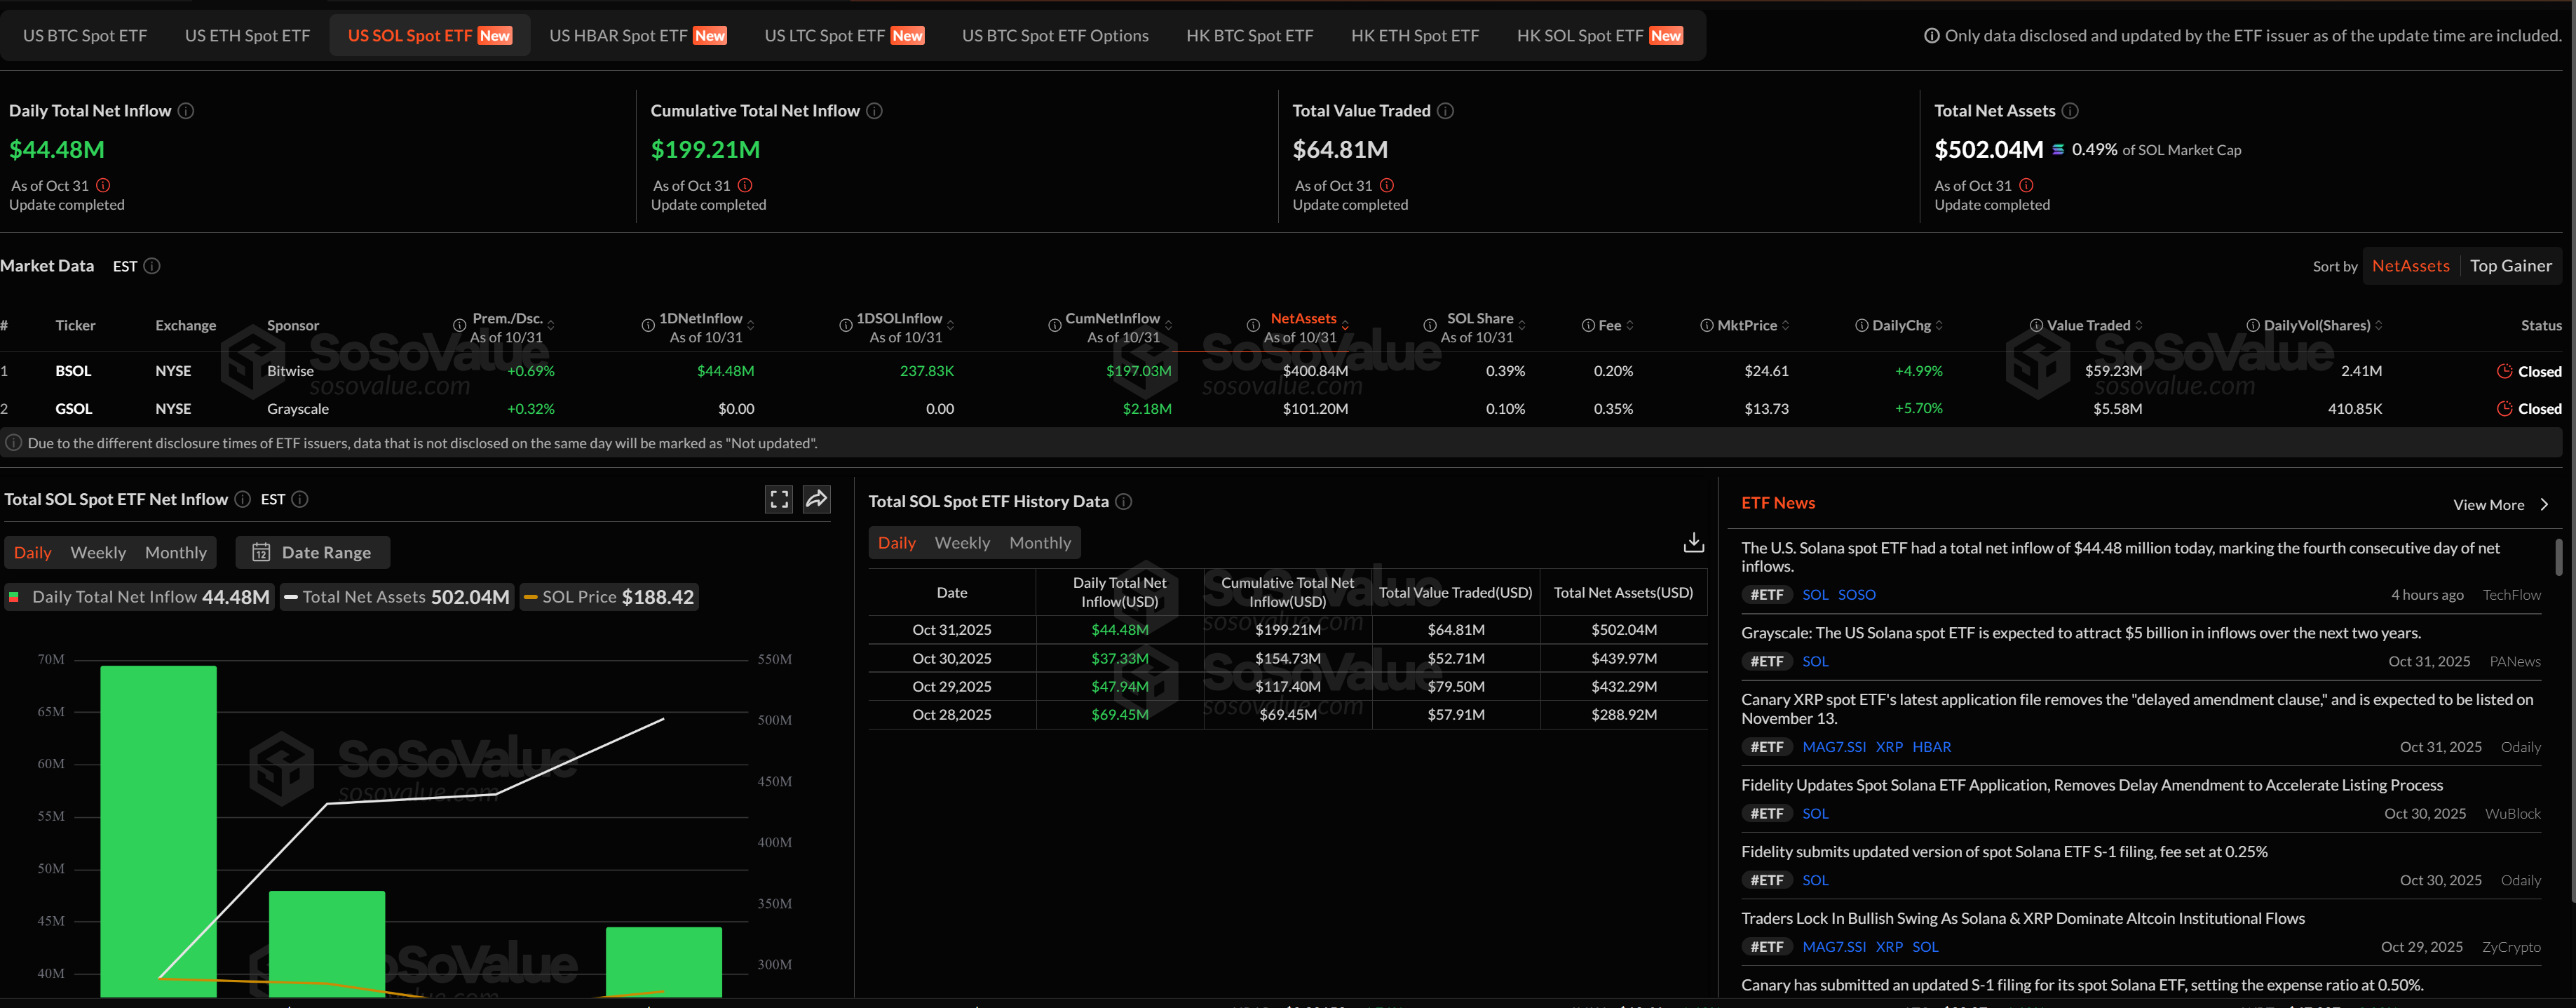Sort the table by NetAssets
Viewport: 2576px width, 1008px height.
point(2411,266)
